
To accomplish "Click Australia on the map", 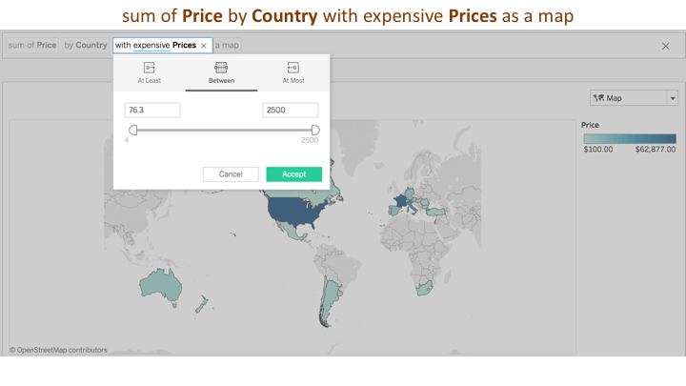I will click(161, 287).
